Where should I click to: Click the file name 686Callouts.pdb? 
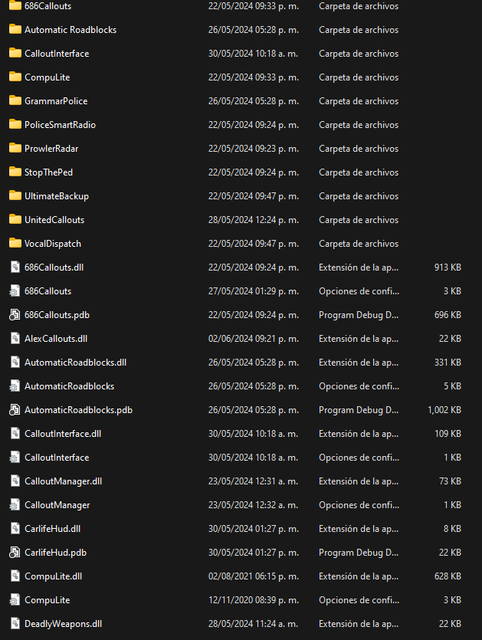tap(57, 315)
